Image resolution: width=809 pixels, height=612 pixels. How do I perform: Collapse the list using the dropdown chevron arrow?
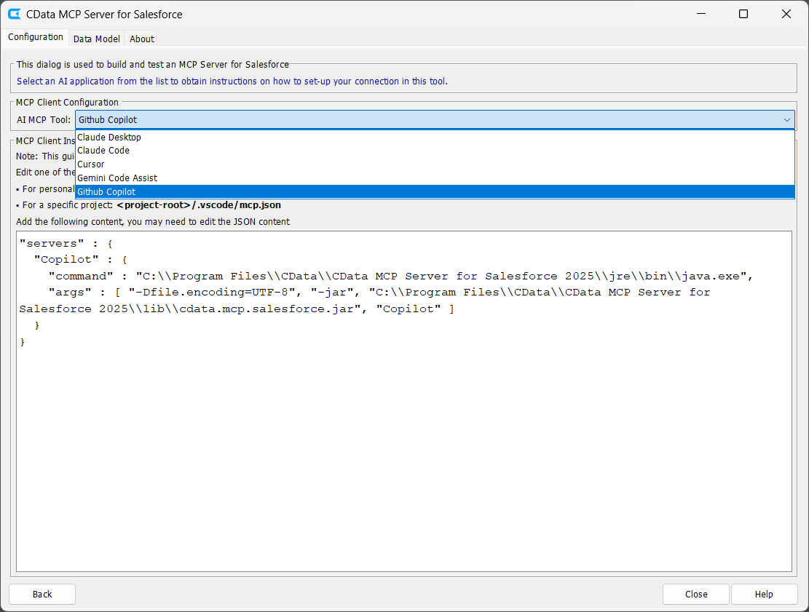[x=786, y=119]
